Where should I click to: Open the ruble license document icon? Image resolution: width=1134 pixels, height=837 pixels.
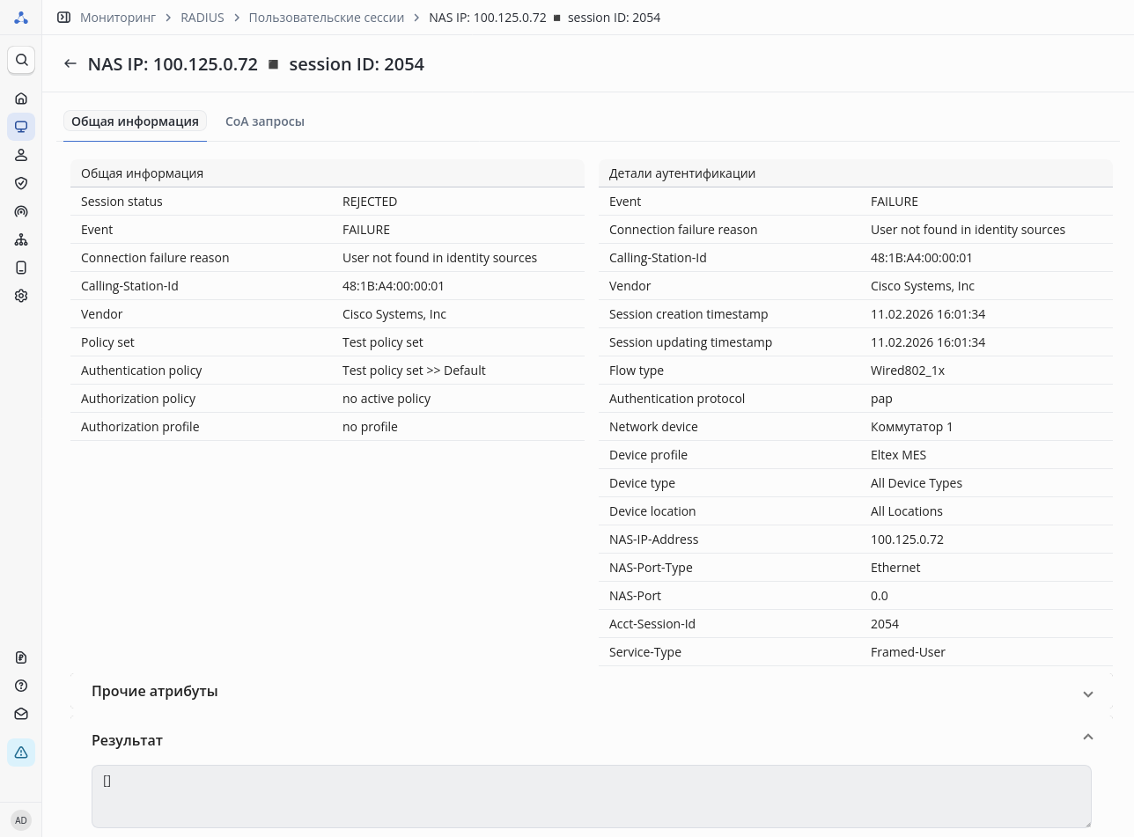[x=21, y=657]
